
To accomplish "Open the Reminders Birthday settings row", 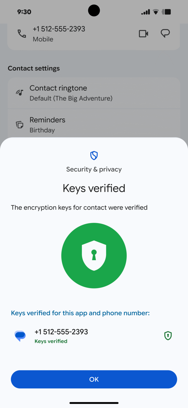I will [x=94, y=124].
